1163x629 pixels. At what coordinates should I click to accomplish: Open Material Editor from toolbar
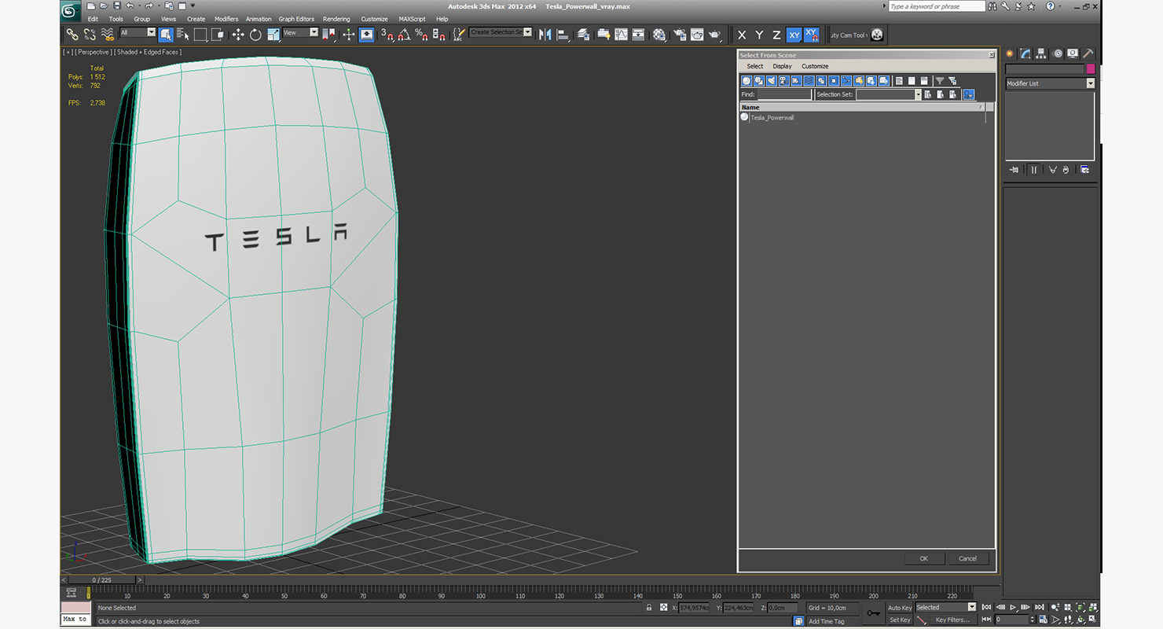point(659,35)
